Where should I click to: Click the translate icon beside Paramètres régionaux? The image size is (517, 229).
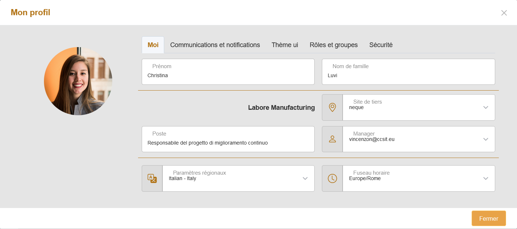click(x=152, y=178)
